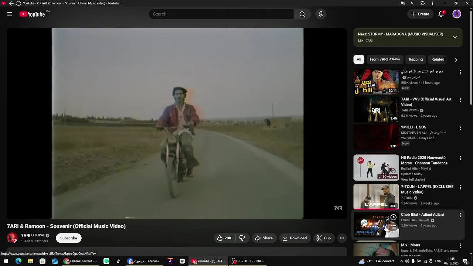Download the video
This screenshot has width=473, height=266.
point(295,238)
